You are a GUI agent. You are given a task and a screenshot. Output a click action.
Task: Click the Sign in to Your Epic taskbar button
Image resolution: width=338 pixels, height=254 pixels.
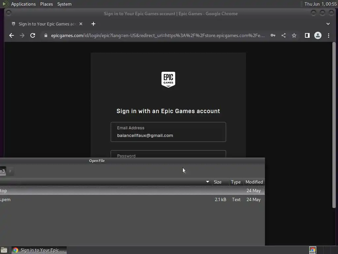click(39, 250)
